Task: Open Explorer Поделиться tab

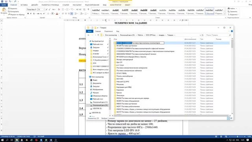Action: pyautogui.click(x=109, y=31)
